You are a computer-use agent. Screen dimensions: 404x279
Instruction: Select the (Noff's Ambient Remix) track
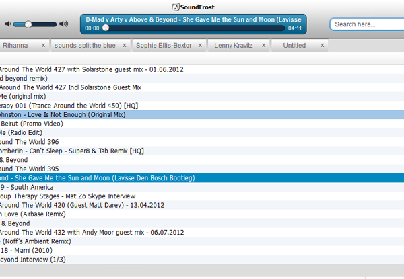(x=202, y=241)
